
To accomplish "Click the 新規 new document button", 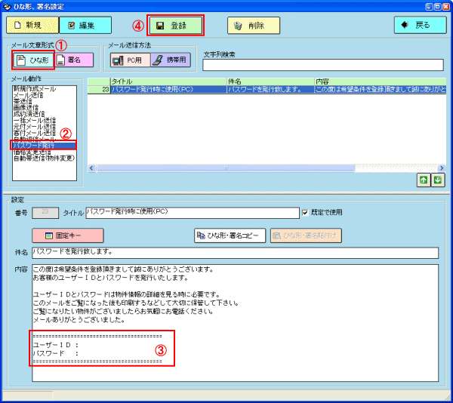I will point(32,25).
